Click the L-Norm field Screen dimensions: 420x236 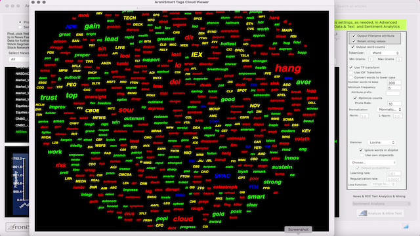[x=398, y=116]
